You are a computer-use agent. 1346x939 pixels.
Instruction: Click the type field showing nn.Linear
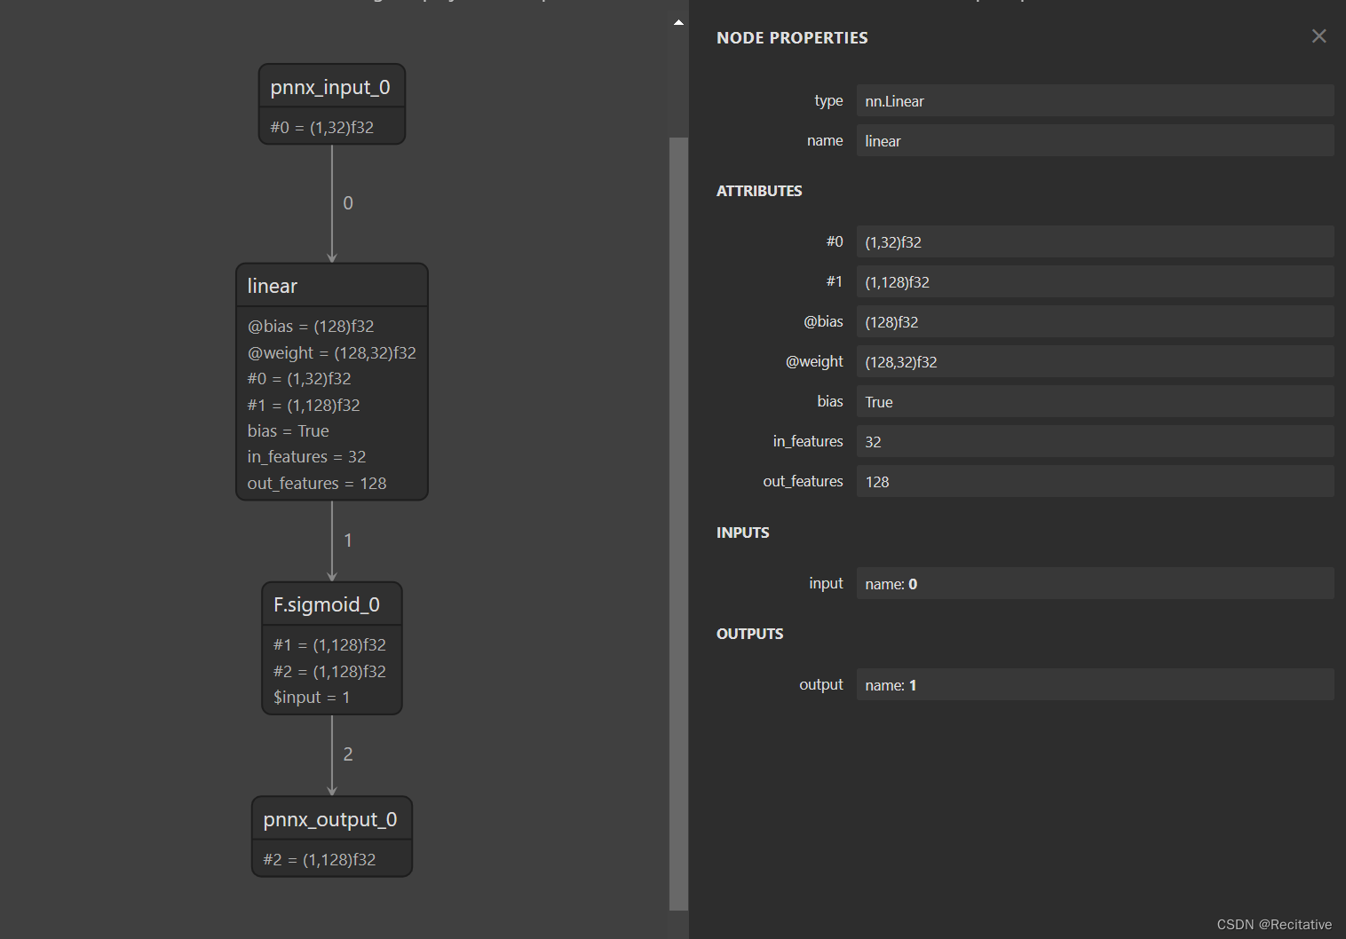1095,101
